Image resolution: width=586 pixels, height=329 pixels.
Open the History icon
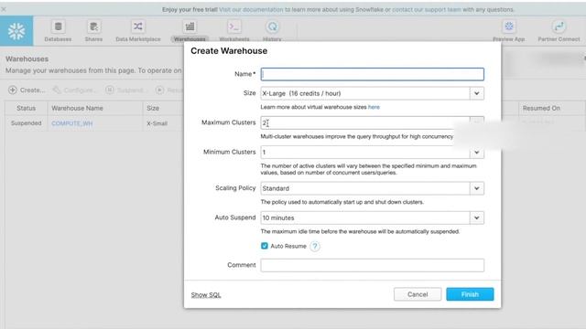(x=273, y=27)
